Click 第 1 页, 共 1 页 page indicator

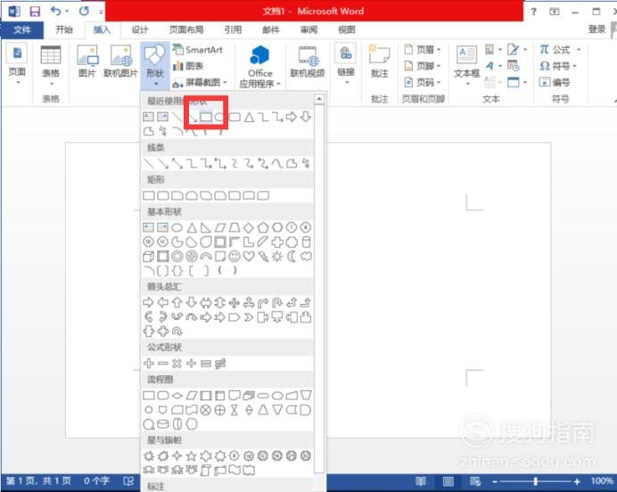(38, 481)
